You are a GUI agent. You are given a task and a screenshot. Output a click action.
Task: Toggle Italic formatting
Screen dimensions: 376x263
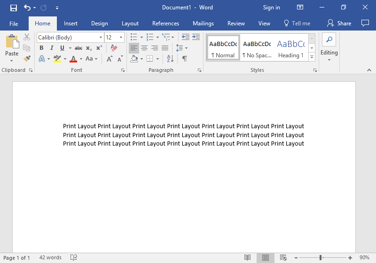tap(52, 48)
